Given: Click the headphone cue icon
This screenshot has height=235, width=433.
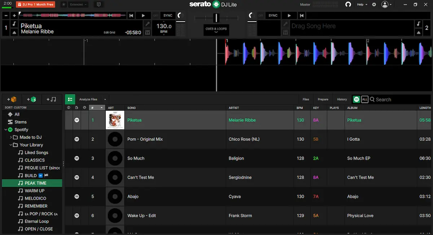Looking at the screenshot, I should [x=348, y=4].
